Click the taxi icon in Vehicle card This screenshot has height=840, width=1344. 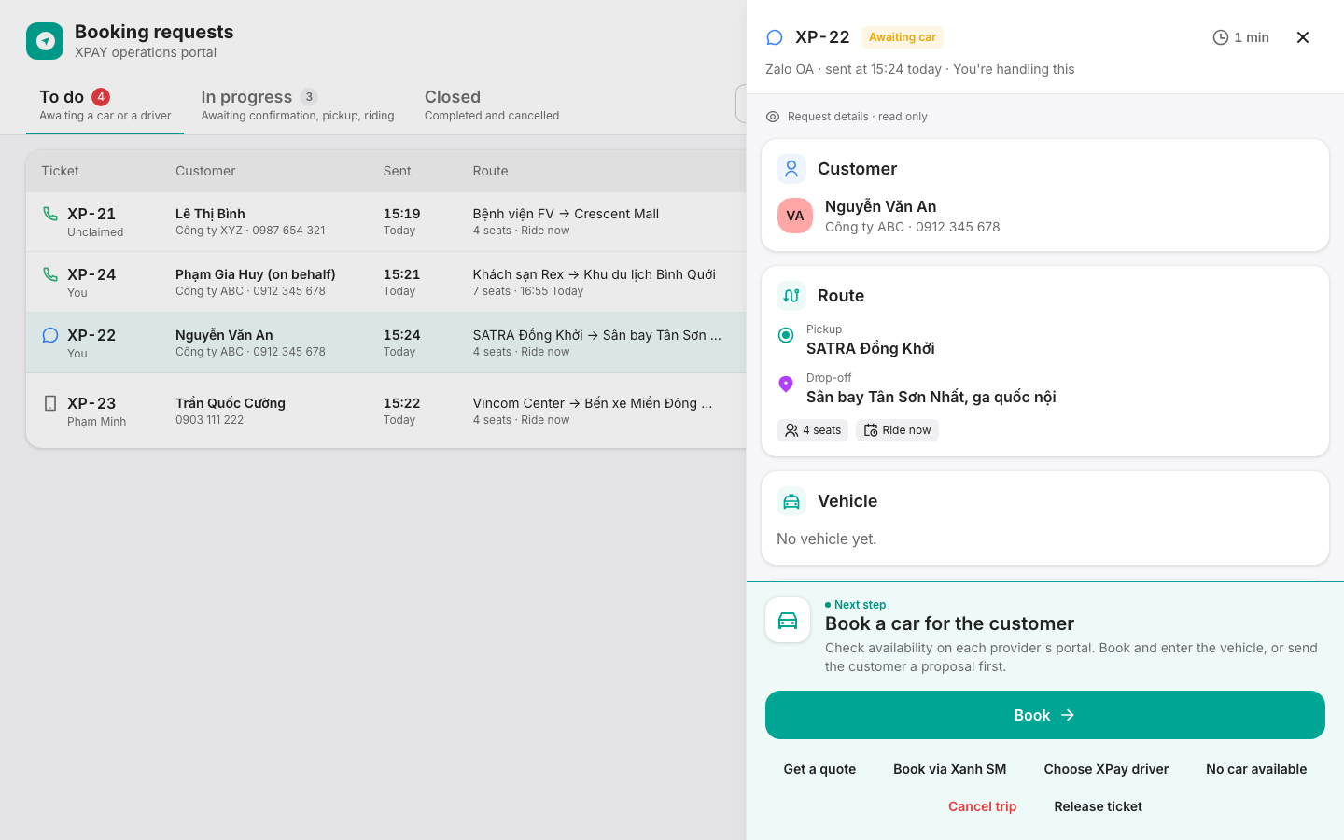click(791, 501)
